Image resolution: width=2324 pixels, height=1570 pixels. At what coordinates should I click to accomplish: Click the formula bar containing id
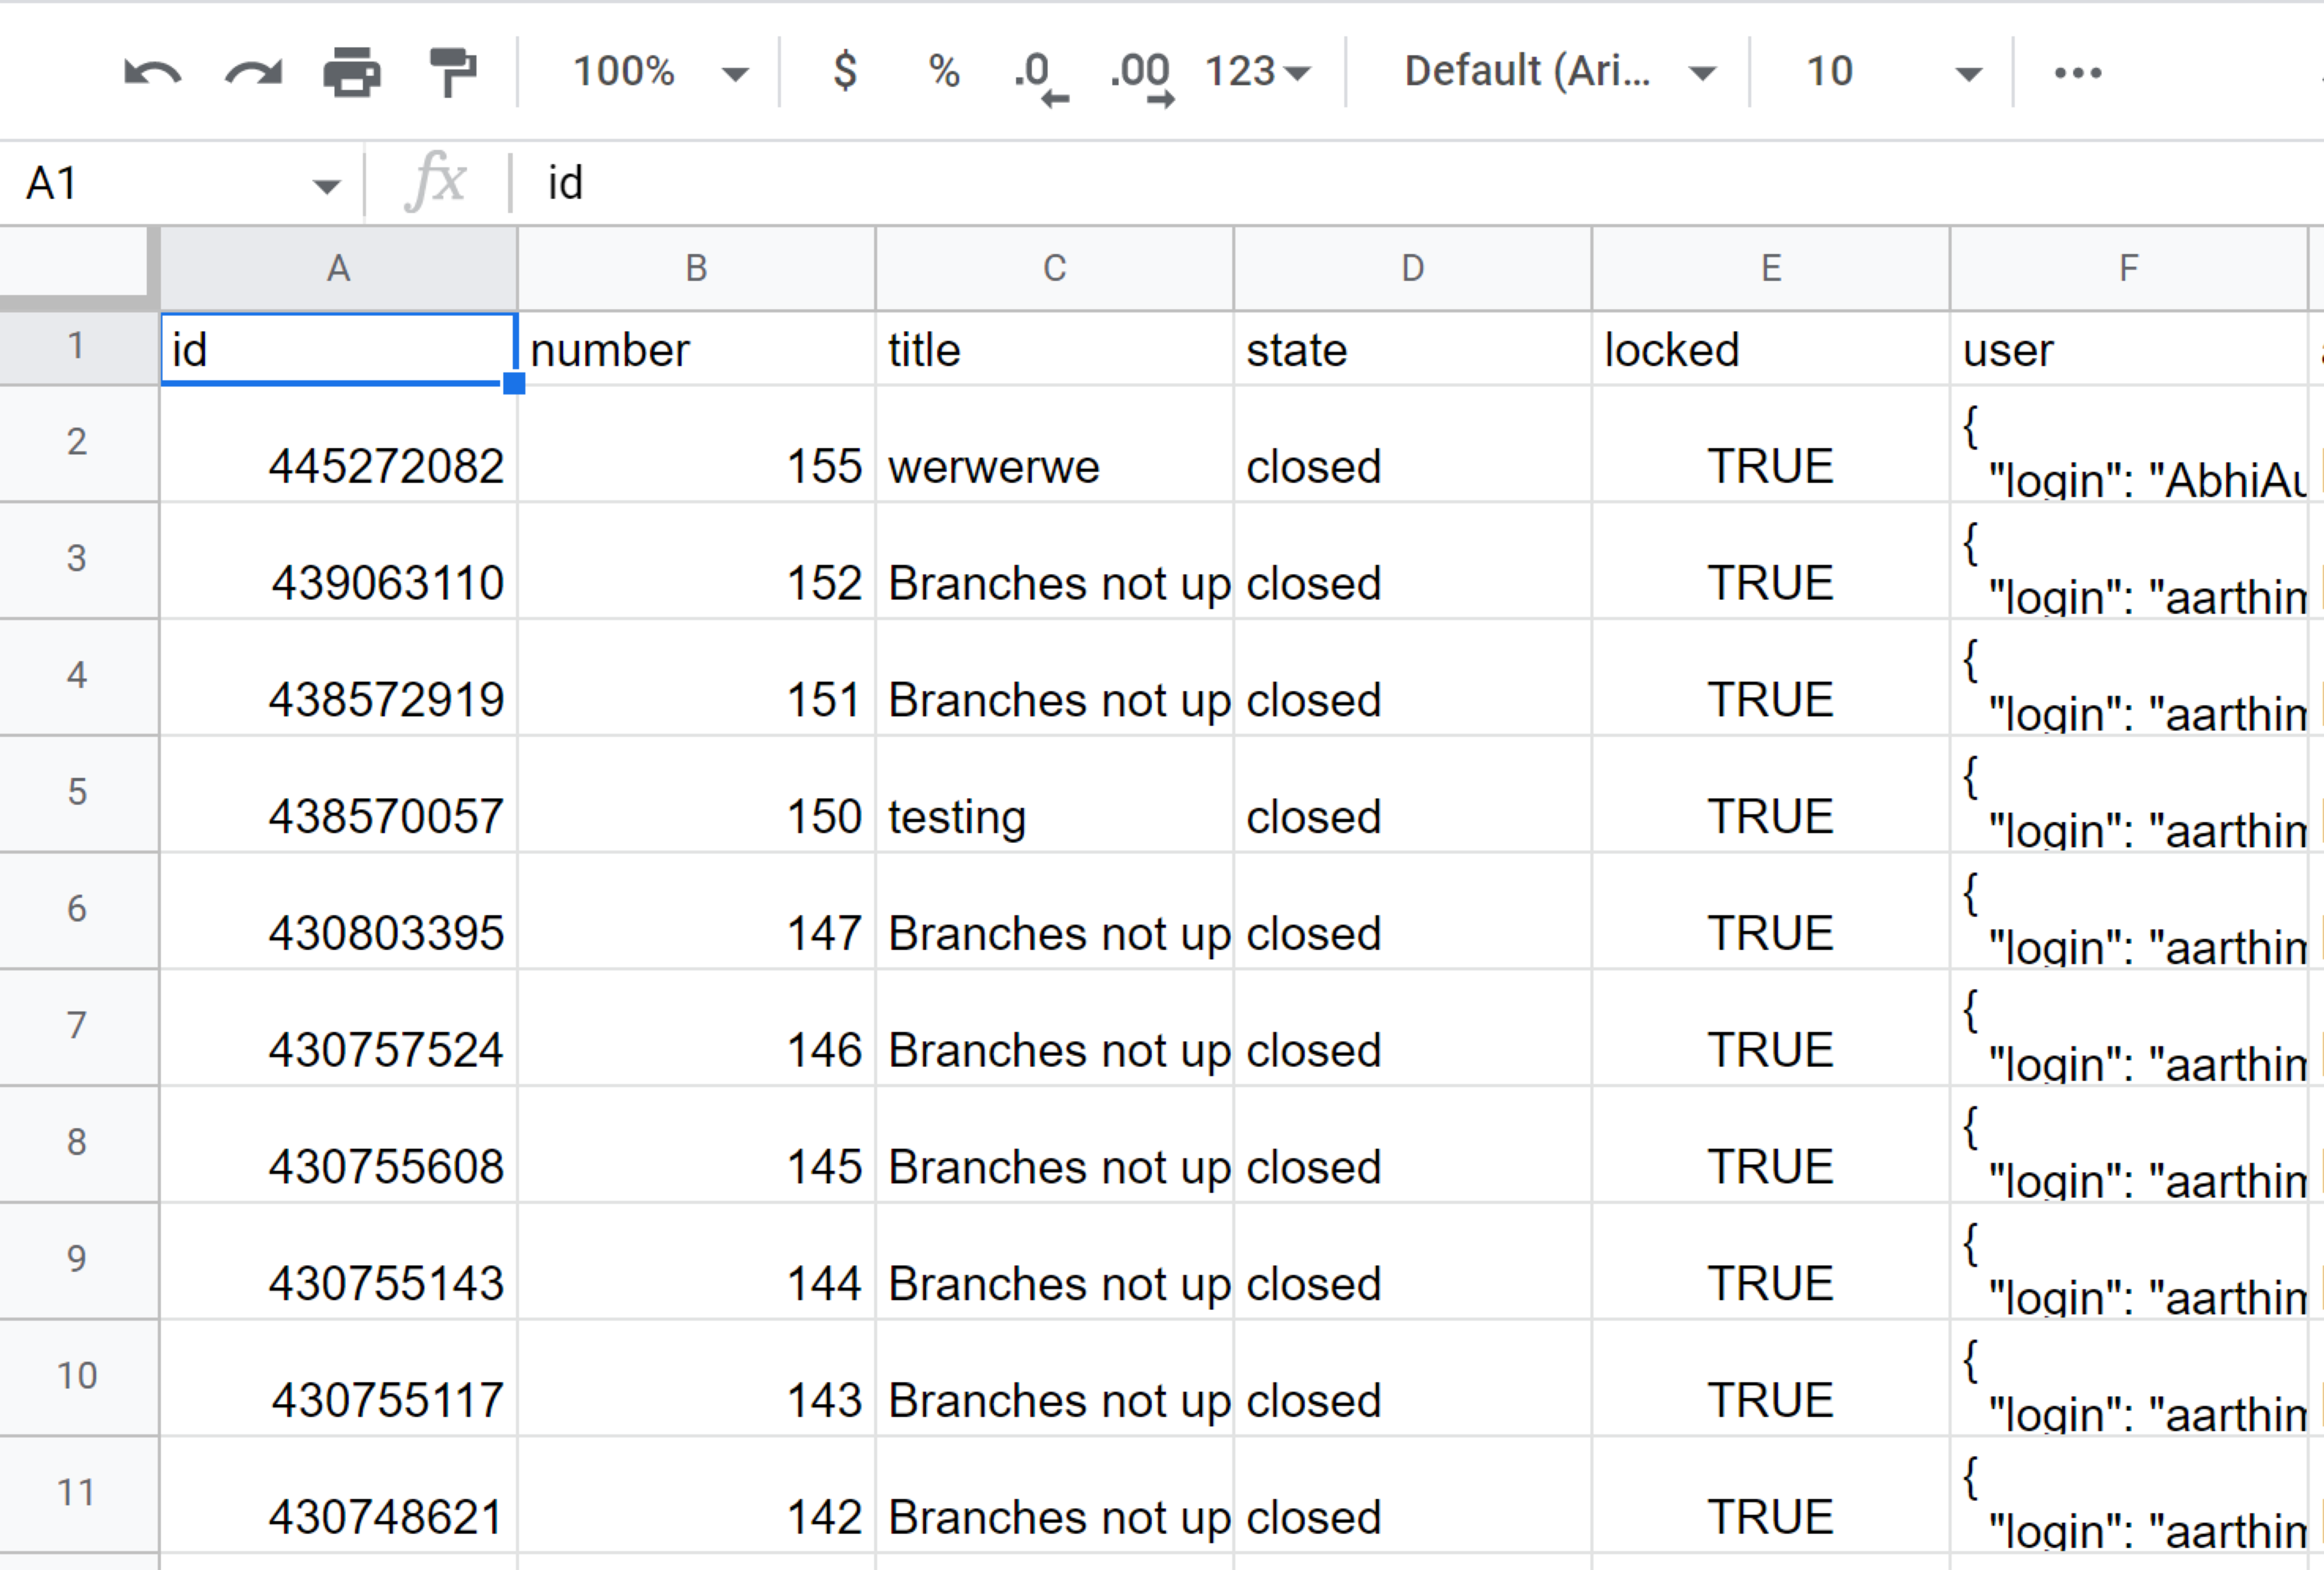[x=1200, y=183]
